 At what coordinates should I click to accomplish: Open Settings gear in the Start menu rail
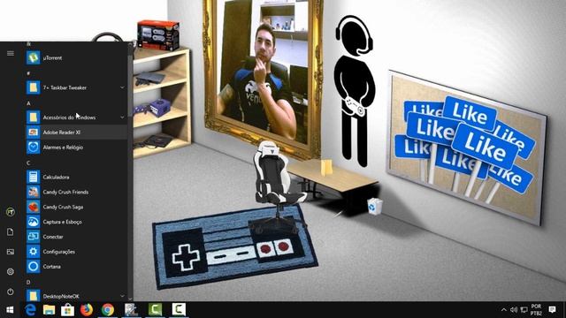click(x=10, y=271)
